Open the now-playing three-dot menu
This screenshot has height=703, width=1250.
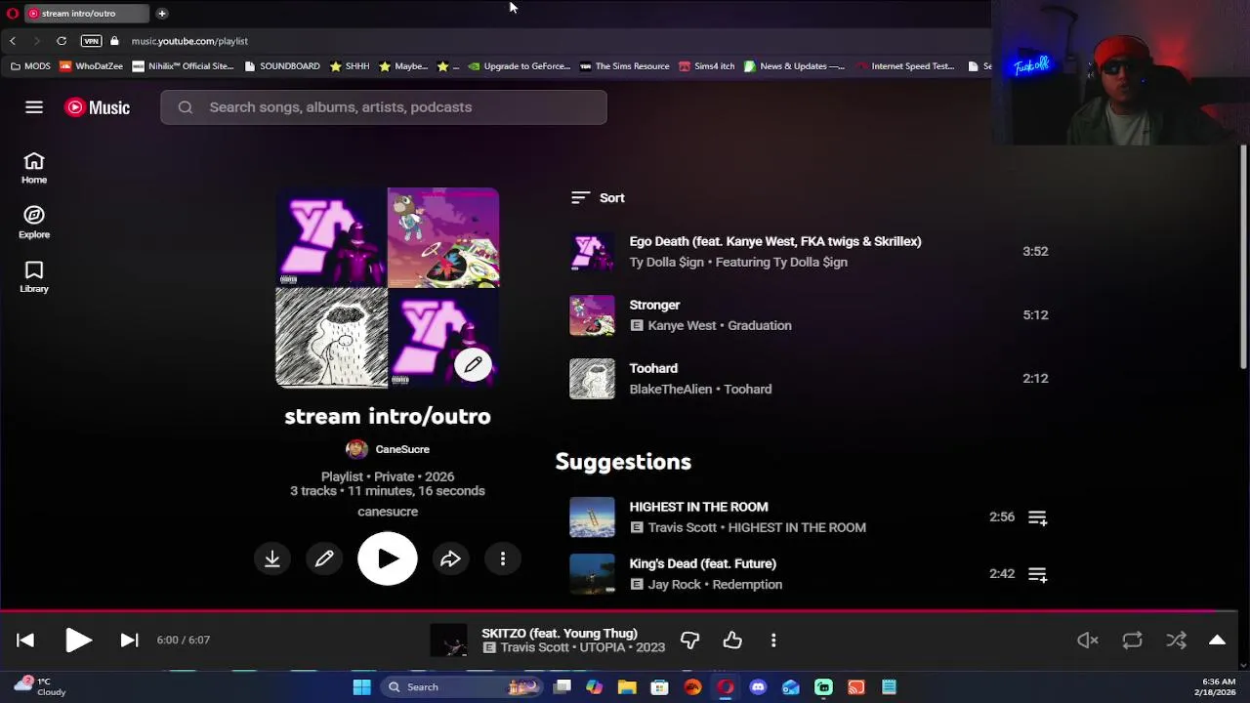click(x=773, y=641)
